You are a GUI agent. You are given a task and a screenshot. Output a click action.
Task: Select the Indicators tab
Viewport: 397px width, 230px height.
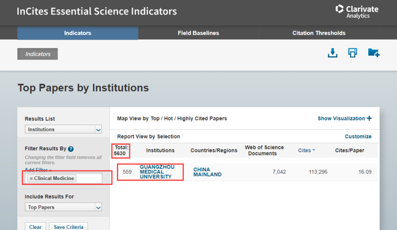(x=77, y=33)
